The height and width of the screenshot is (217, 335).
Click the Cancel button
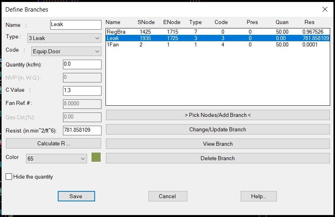[x=168, y=196]
